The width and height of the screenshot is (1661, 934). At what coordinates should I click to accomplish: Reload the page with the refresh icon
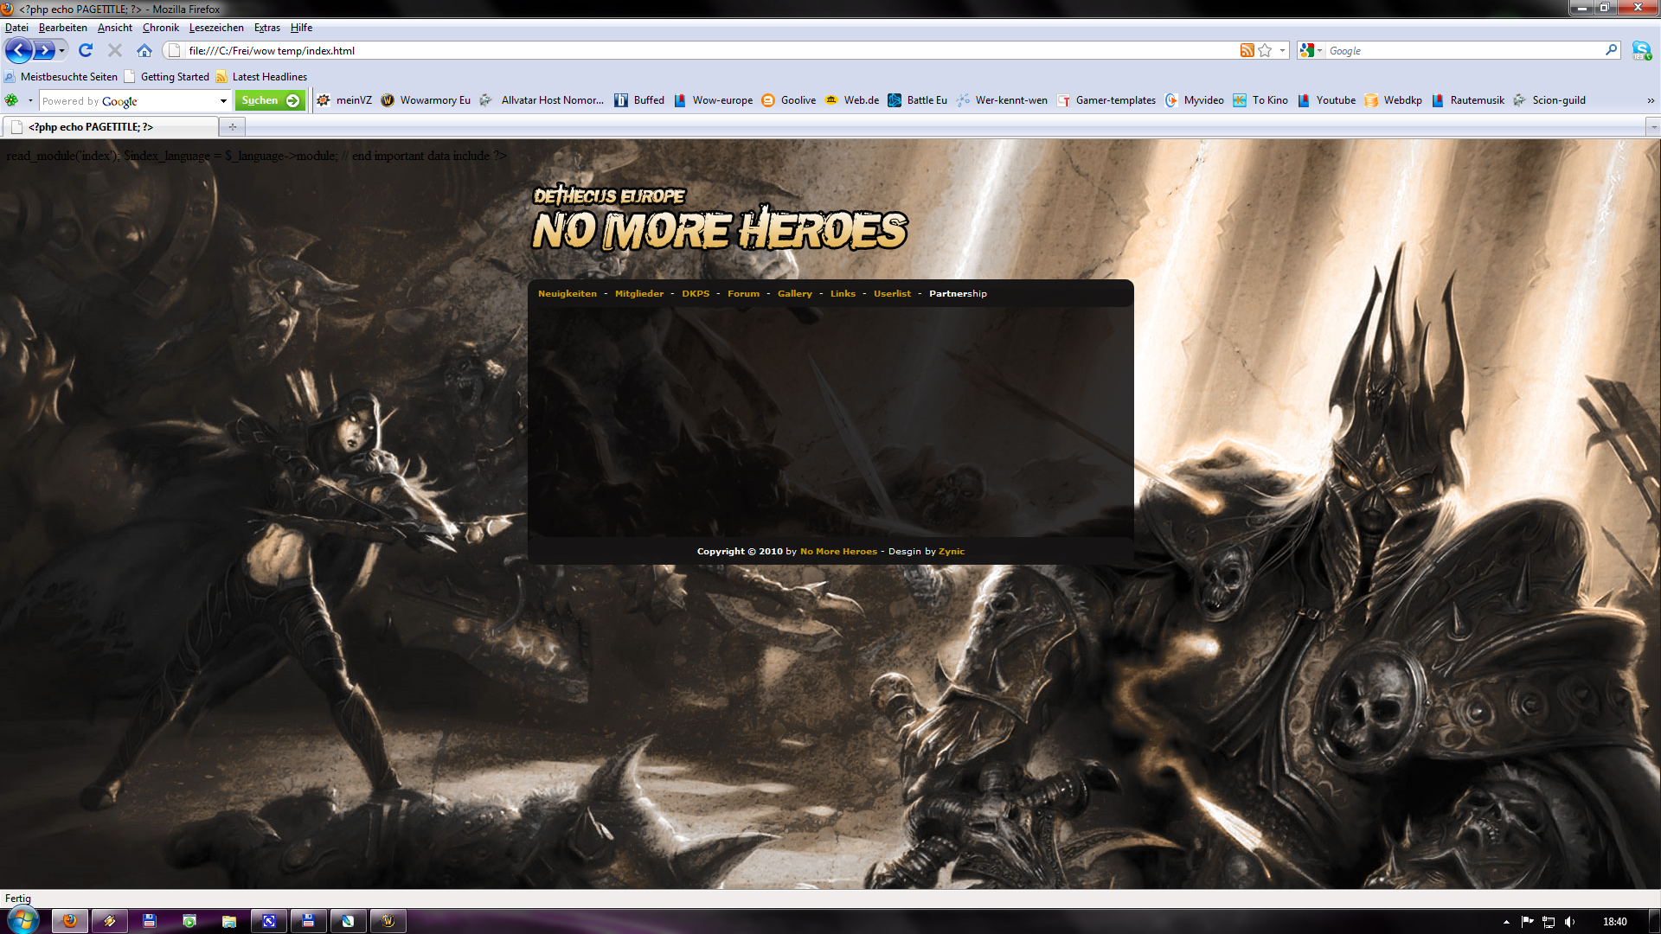click(x=85, y=50)
